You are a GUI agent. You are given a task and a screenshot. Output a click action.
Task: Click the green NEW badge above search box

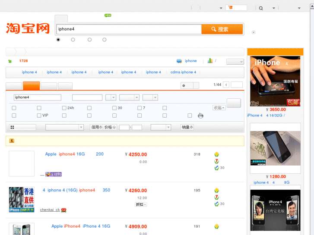point(108,15)
